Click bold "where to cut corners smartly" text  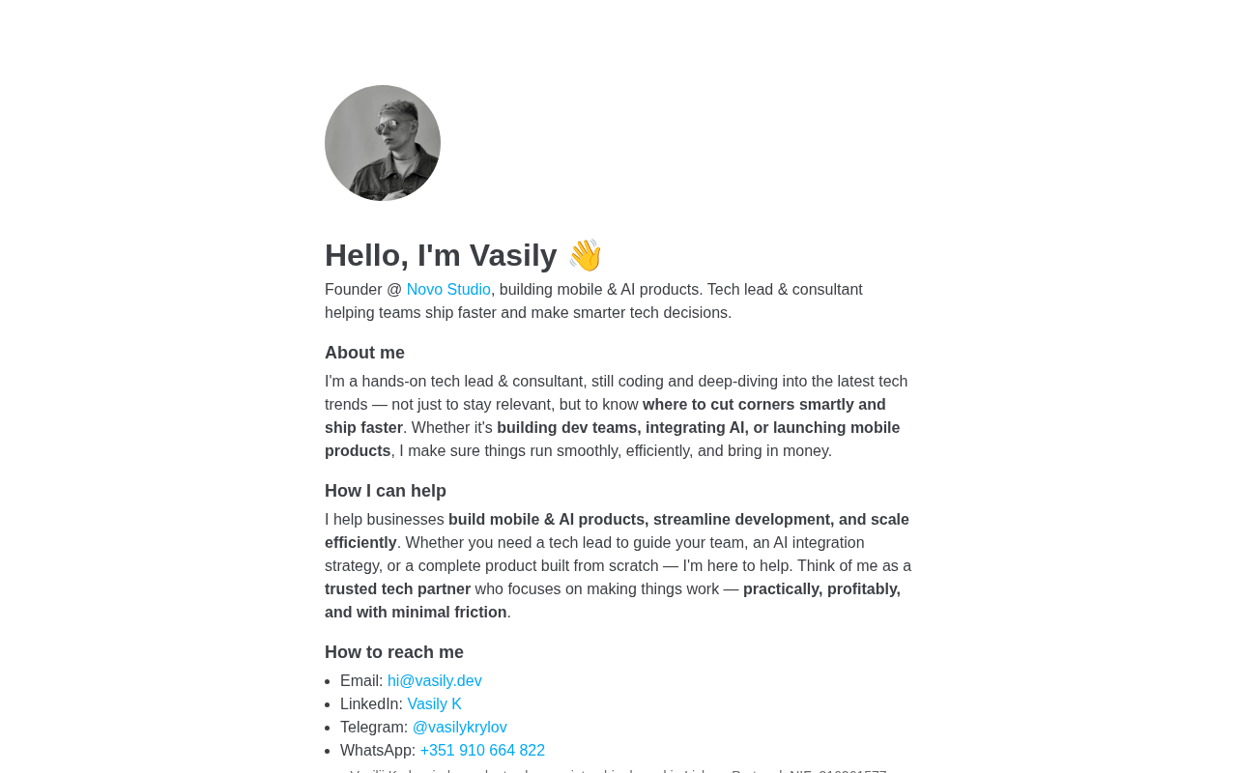763,405
